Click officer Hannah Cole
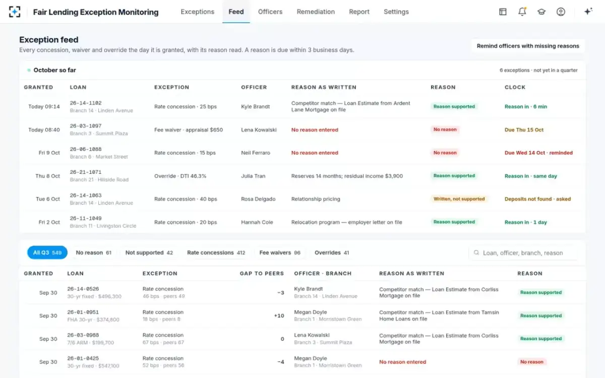The image size is (605, 378). click(x=257, y=222)
